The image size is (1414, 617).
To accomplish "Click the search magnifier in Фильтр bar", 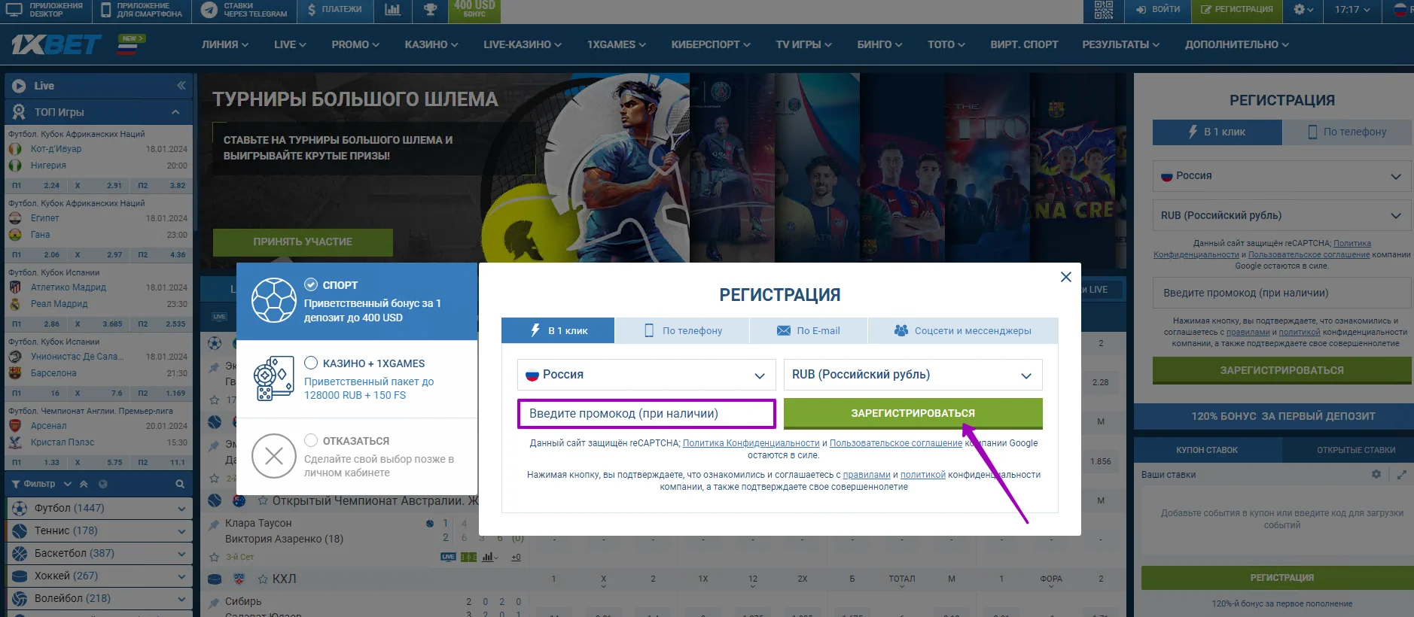I will [x=180, y=484].
